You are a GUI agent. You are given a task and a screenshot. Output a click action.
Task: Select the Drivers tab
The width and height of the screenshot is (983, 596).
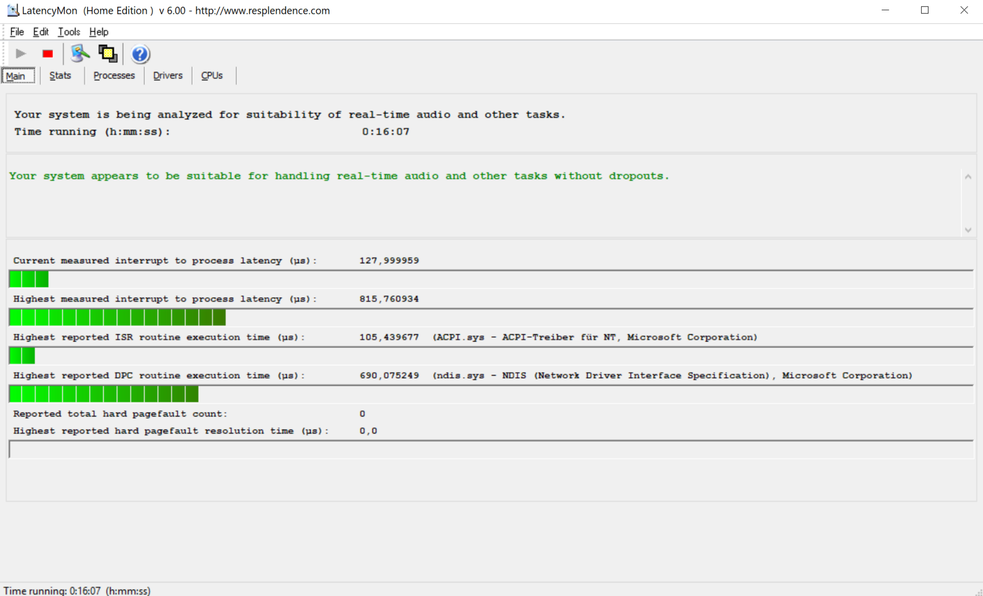click(167, 76)
